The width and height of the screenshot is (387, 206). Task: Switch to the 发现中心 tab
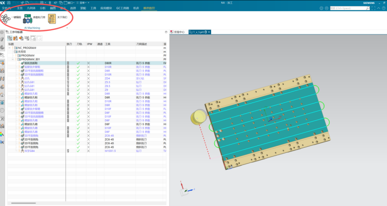coord(179,32)
